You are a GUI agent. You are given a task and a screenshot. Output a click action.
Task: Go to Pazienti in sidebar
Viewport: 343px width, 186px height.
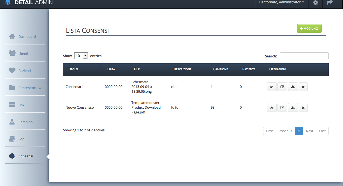point(25,71)
